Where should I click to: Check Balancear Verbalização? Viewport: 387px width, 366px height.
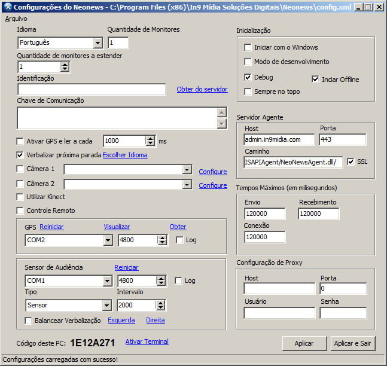pos(28,321)
